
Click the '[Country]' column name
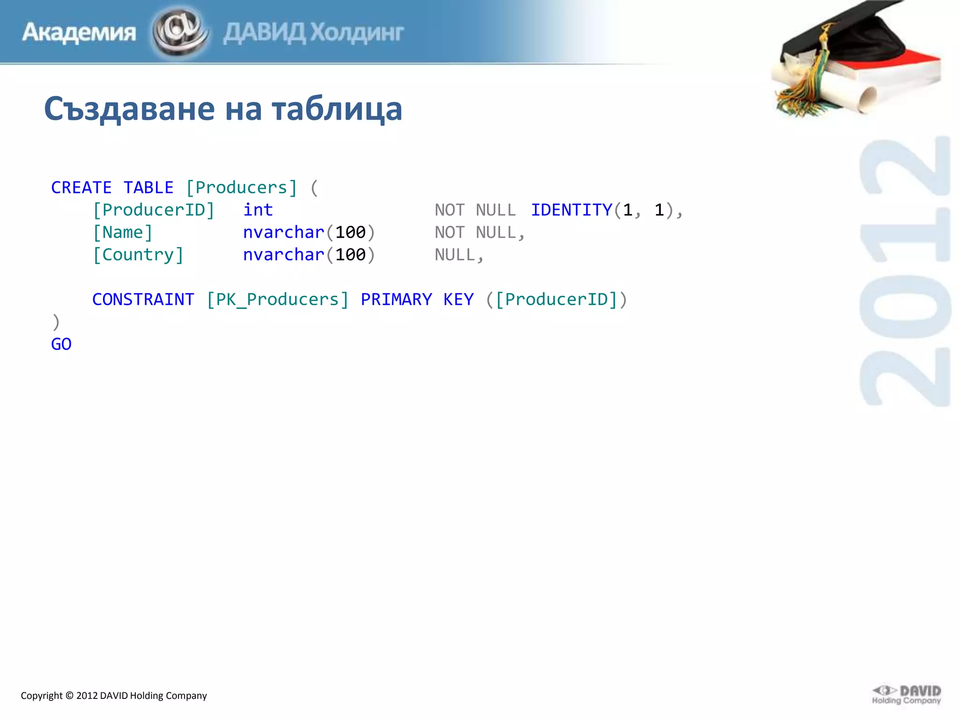[x=138, y=255]
